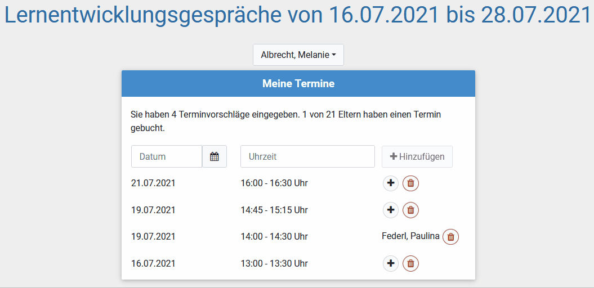Screen dimensions: 594x288
Task: Click the Hinzufügen button
Action: pyautogui.click(x=417, y=156)
